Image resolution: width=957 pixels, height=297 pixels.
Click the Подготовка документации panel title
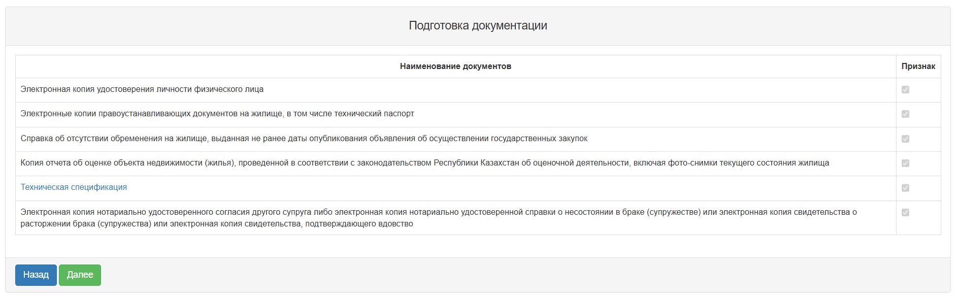point(478,26)
